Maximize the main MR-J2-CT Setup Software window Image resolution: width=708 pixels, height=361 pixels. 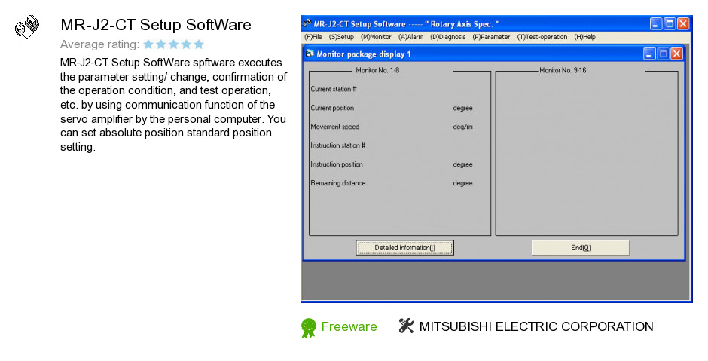670,23
